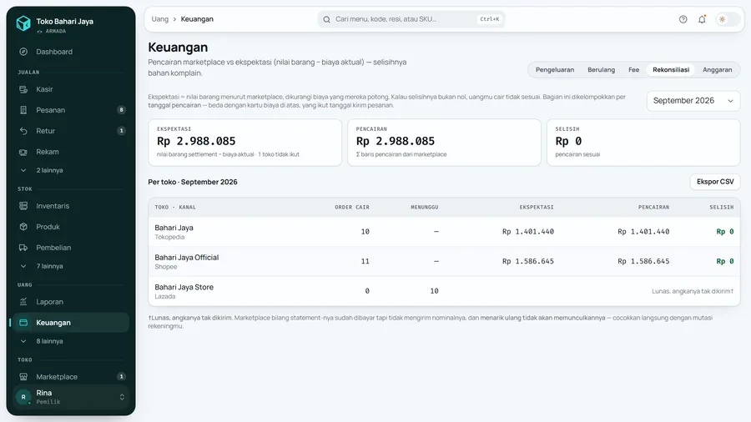Switch to the Anggaran tab
The height and width of the screenshot is (422, 751).
click(x=717, y=70)
